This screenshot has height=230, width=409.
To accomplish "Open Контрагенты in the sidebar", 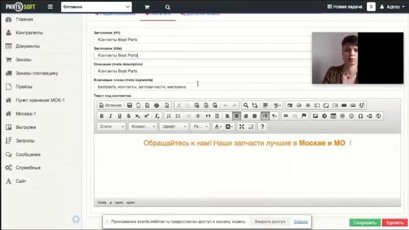I will [x=29, y=33].
